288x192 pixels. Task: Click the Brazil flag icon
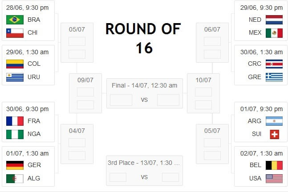(15, 20)
